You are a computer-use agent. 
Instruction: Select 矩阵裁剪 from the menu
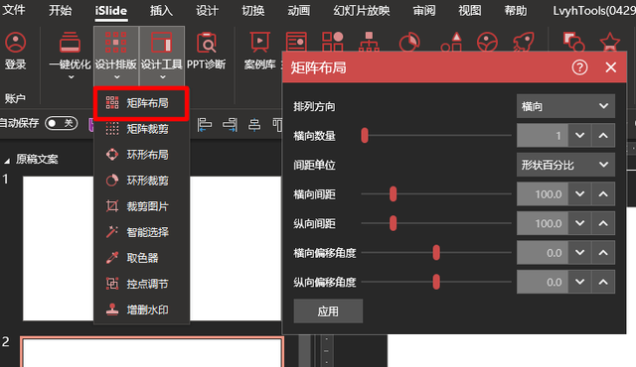pyautogui.click(x=141, y=129)
